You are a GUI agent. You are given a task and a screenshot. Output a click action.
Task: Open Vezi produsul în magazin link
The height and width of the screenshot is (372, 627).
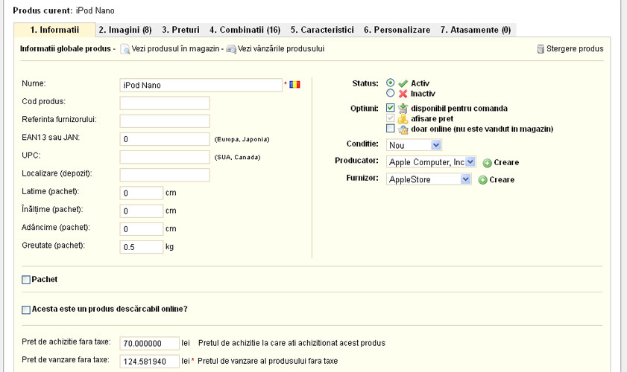[x=175, y=48]
